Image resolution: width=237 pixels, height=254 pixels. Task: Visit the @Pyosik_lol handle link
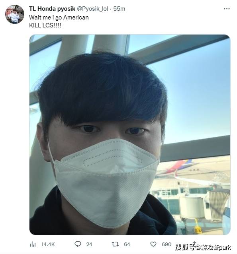point(92,9)
